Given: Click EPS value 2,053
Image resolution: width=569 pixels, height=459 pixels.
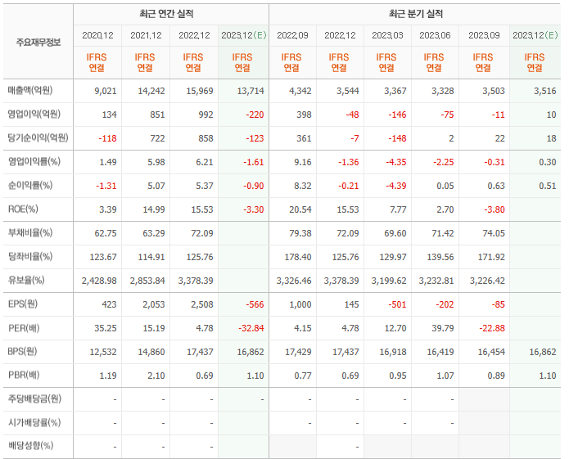Looking at the screenshot, I should coord(154,304).
